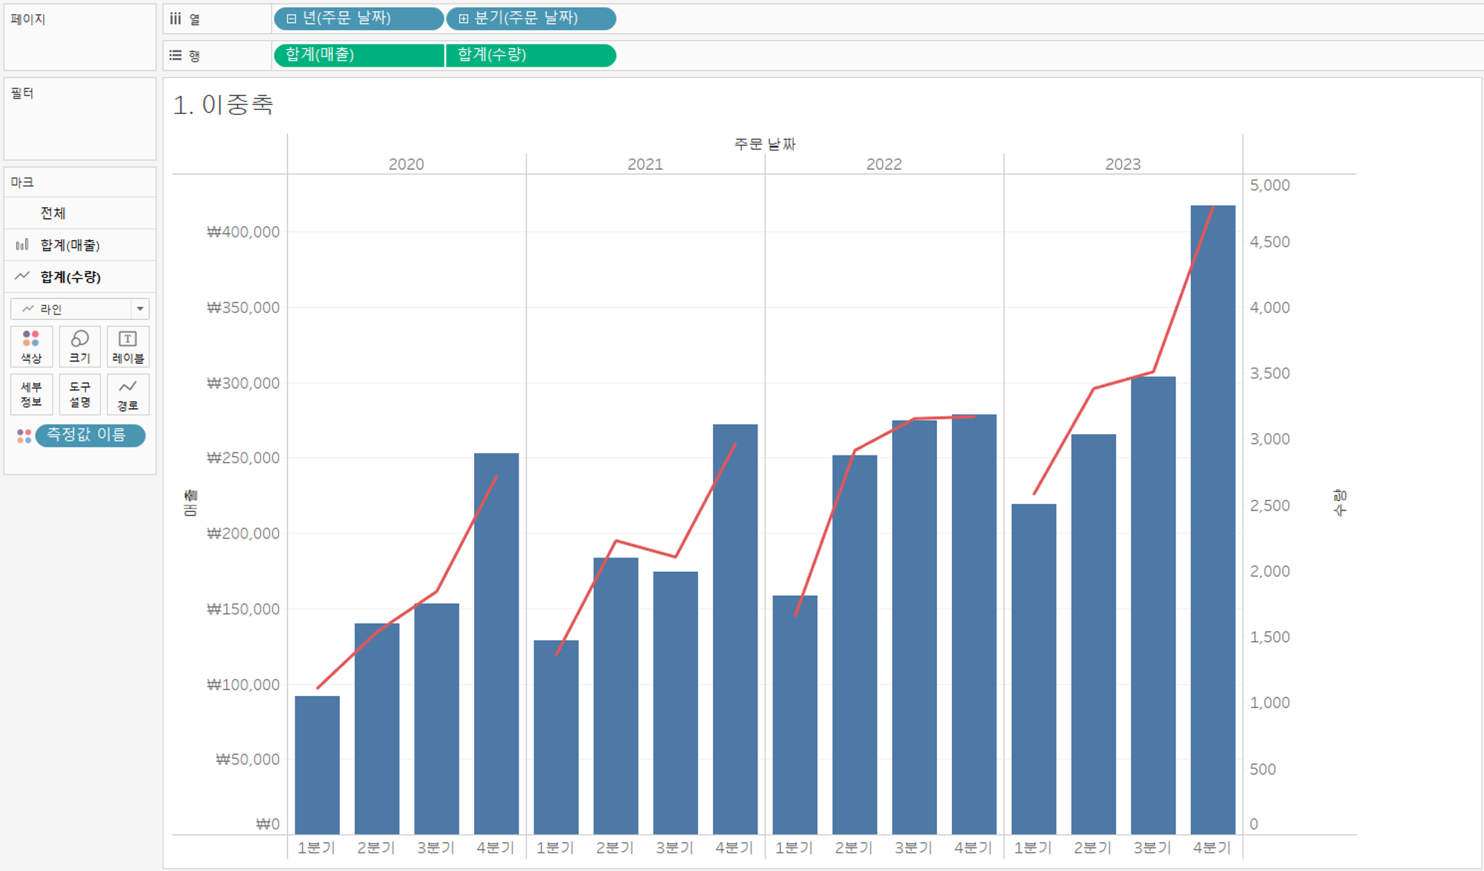Click the 1,500 right axis label

pyautogui.click(x=1270, y=637)
